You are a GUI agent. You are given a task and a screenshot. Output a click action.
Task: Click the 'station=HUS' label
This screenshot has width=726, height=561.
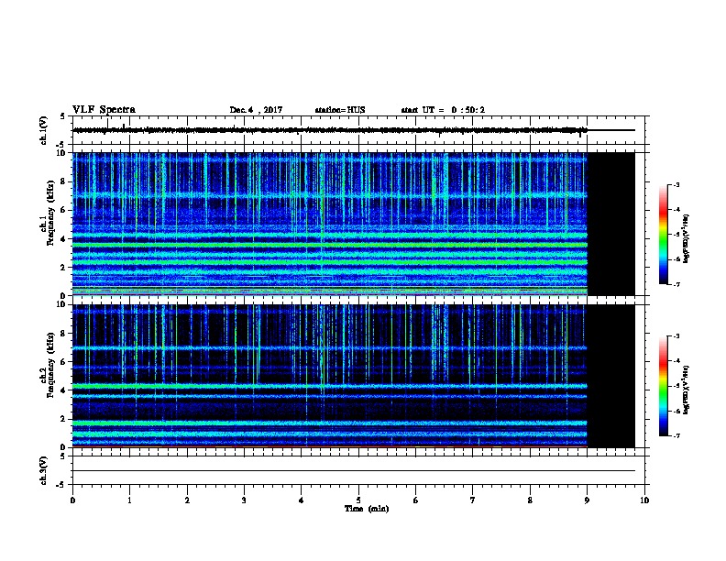click(340, 110)
